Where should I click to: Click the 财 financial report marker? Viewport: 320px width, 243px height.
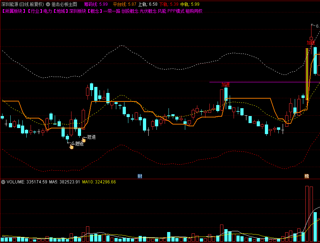[x=140, y=176]
